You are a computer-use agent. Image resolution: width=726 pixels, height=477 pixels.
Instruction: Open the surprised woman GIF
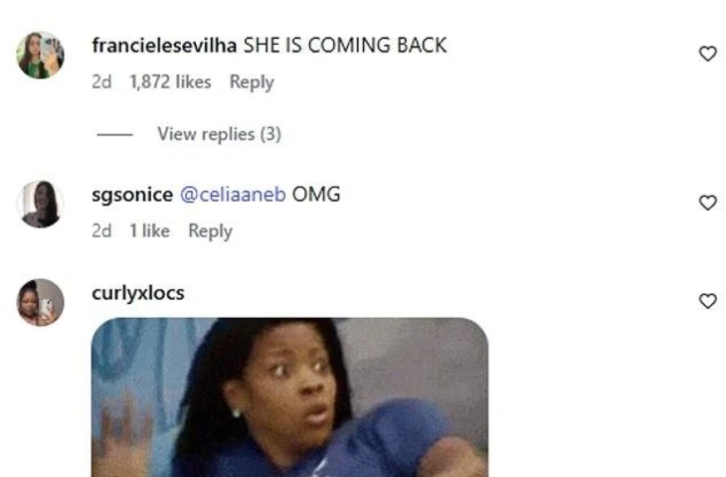[289, 397]
